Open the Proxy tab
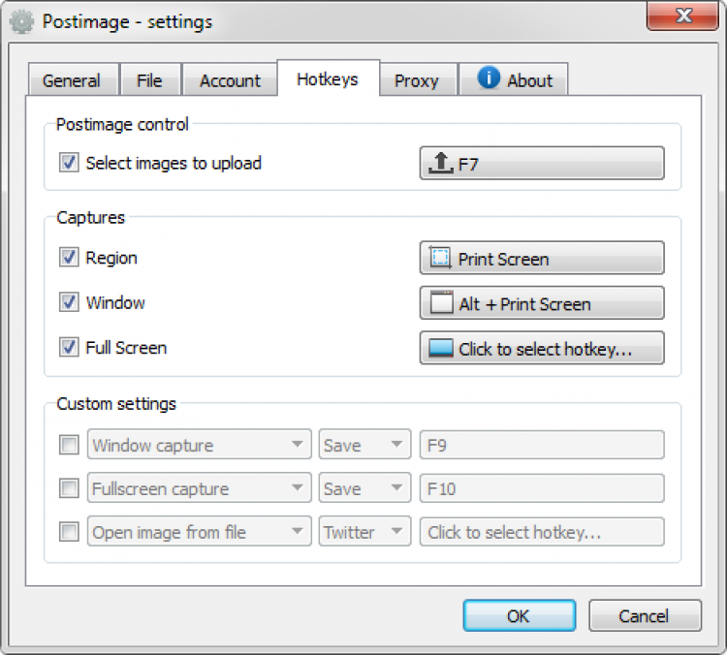Screen dimensions: 727x655 click(x=417, y=81)
